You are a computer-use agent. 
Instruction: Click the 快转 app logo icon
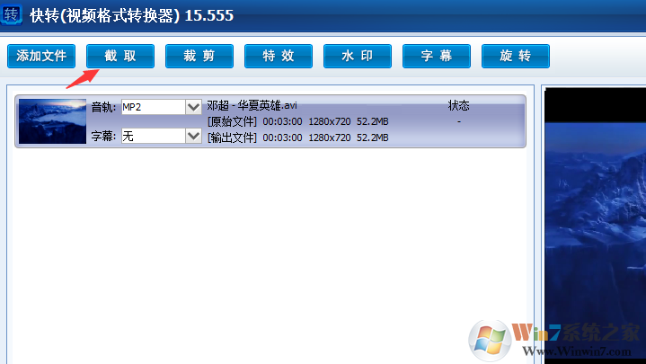tap(11, 15)
